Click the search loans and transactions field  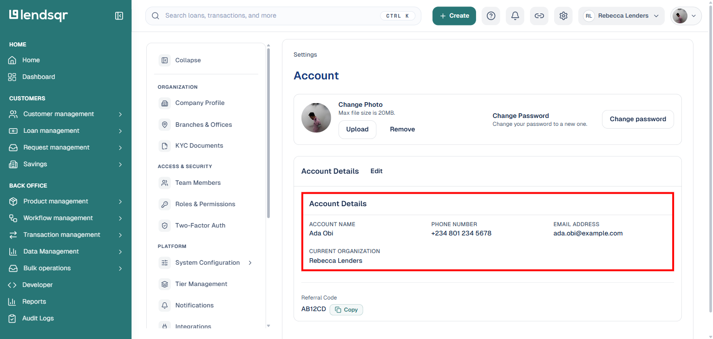[283, 16]
